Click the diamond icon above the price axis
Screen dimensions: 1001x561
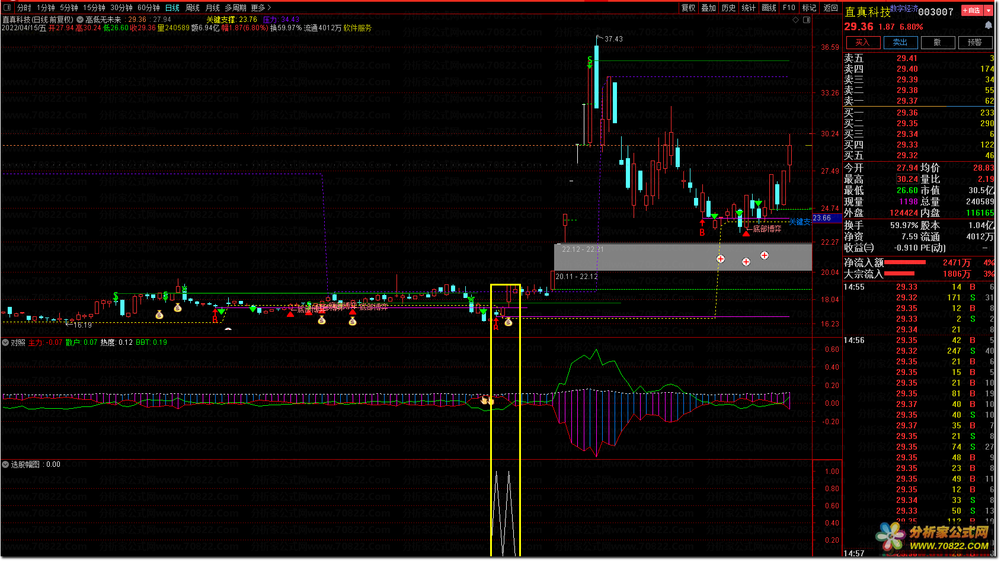pyautogui.click(x=795, y=20)
